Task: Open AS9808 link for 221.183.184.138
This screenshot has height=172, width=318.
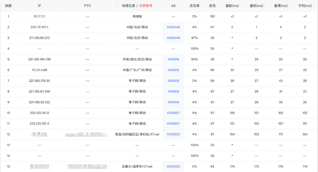Action: pos(173,59)
